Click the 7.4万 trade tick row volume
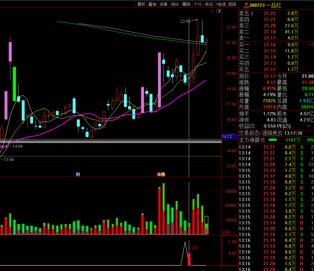 [290, 165]
